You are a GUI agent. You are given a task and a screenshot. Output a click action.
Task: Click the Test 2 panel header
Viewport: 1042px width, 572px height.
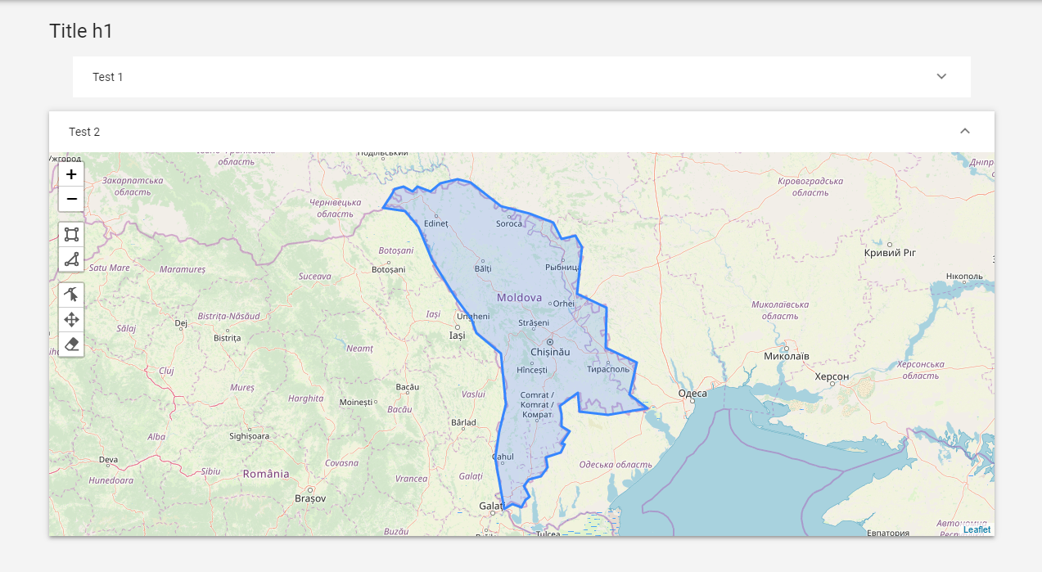point(521,132)
